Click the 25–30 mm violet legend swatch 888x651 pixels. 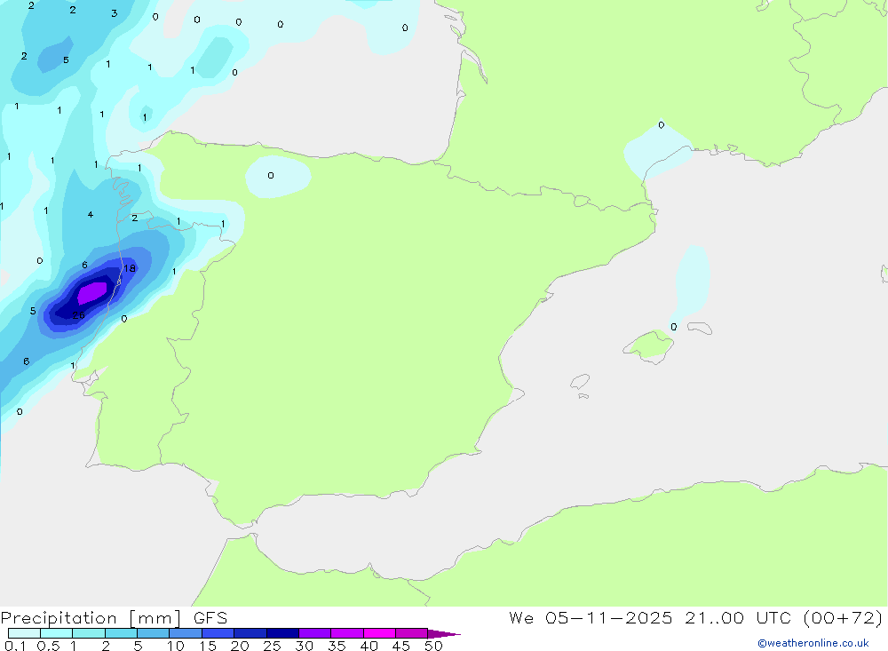coord(282,633)
